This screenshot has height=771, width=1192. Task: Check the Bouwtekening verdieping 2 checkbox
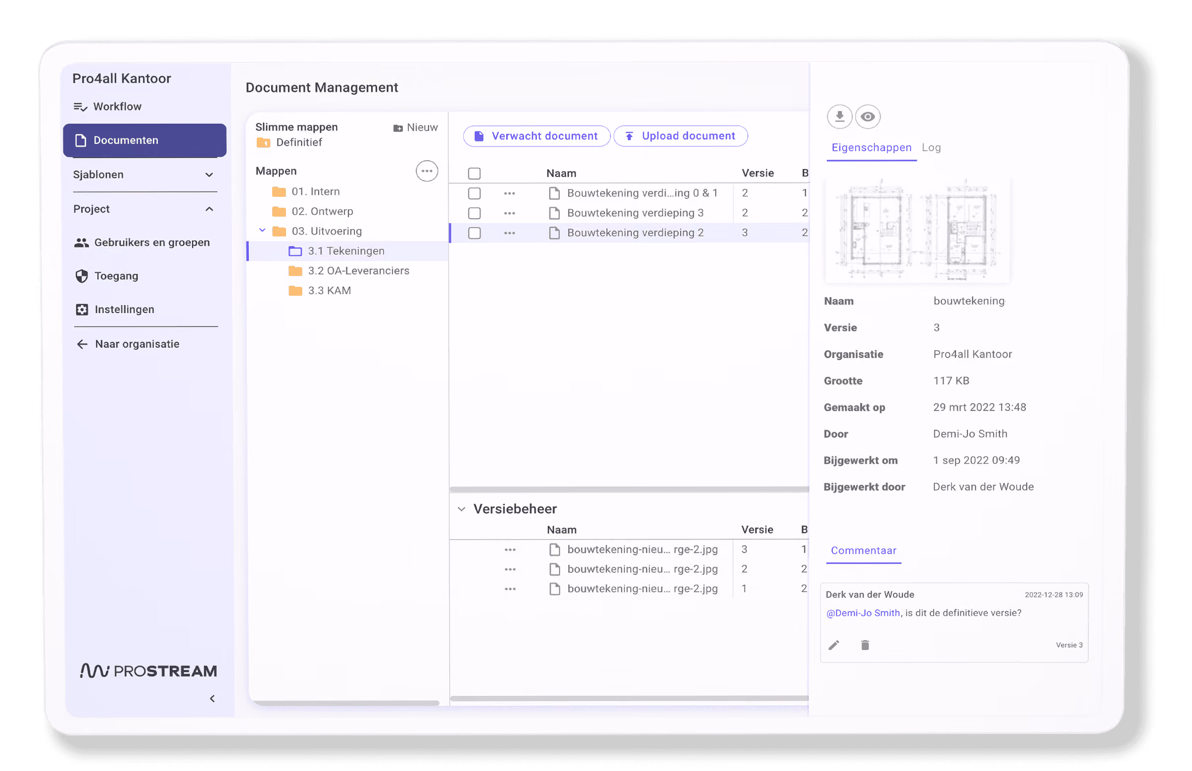point(474,233)
